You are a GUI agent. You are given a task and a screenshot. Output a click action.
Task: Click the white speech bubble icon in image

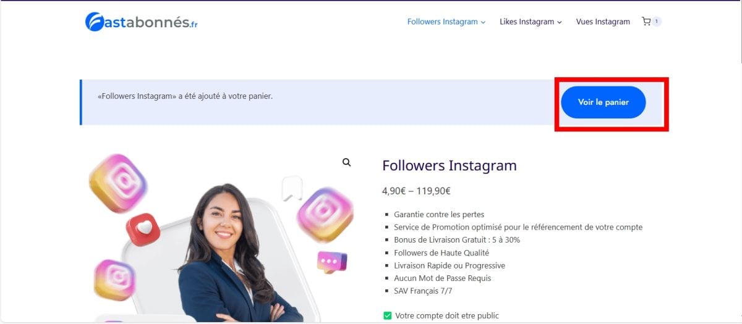pyautogui.click(x=291, y=188)
